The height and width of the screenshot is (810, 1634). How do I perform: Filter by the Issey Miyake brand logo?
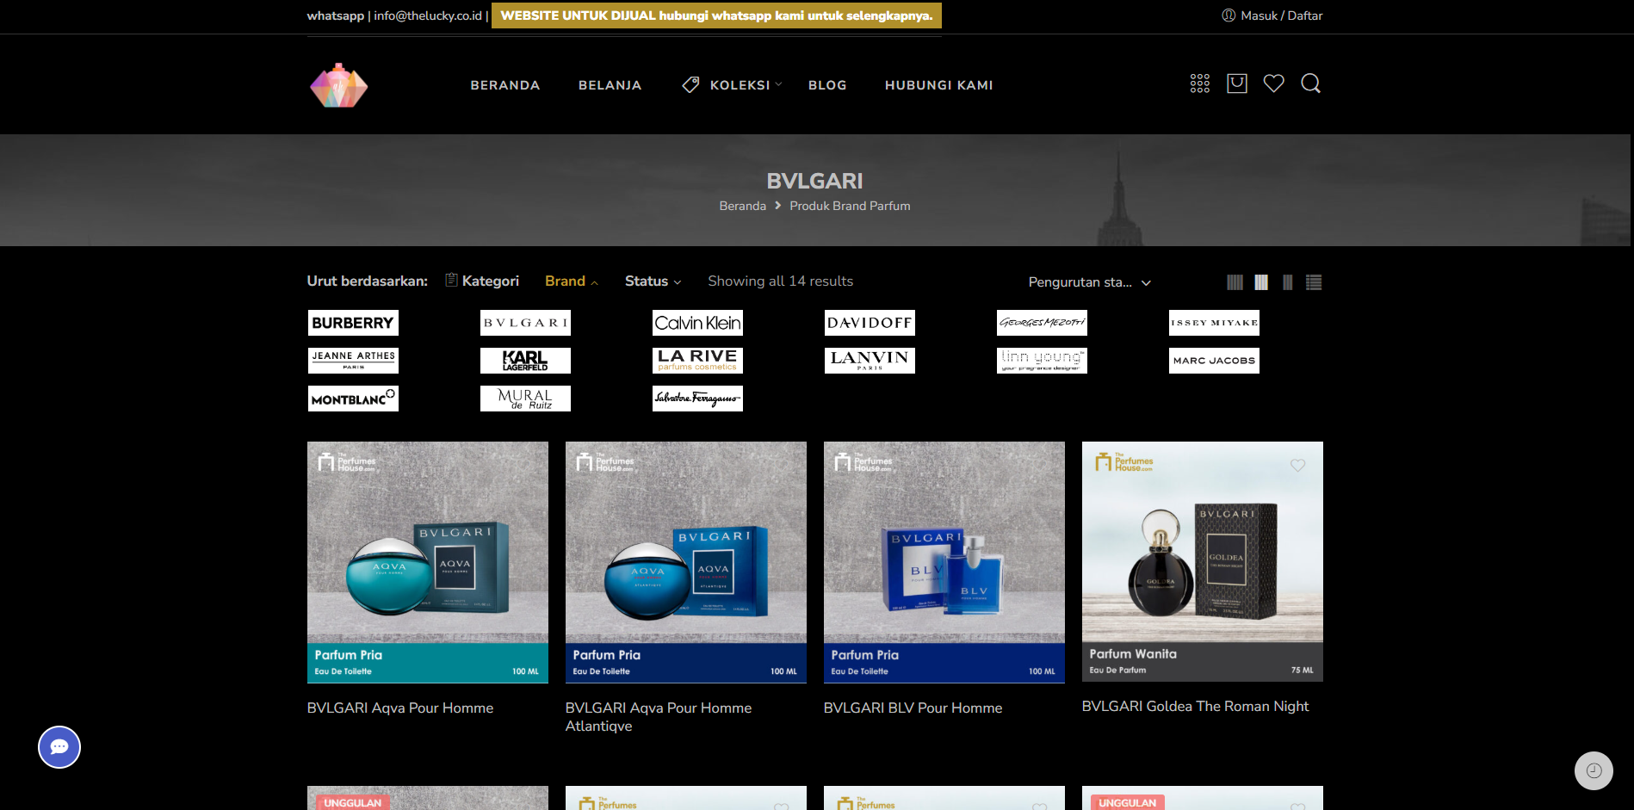pyautogui.click(x=1214, y=323)
